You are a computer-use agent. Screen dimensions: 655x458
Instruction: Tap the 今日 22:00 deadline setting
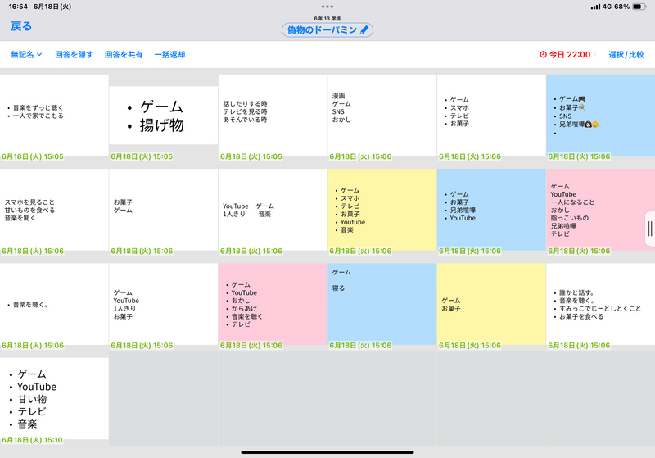[570, 55]
